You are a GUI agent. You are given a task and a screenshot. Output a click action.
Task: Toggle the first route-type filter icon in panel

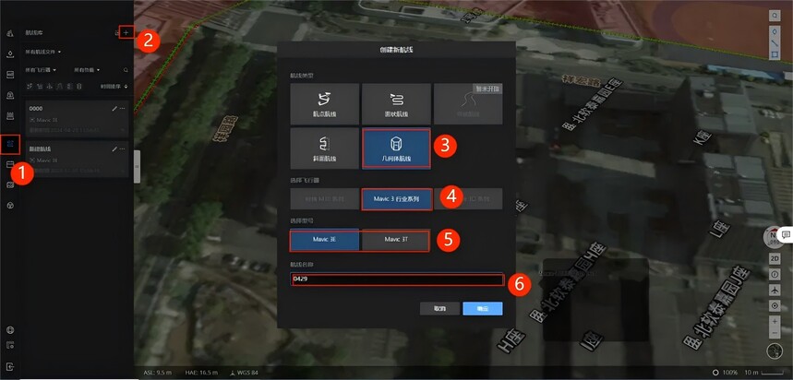[x=30, y=87]
